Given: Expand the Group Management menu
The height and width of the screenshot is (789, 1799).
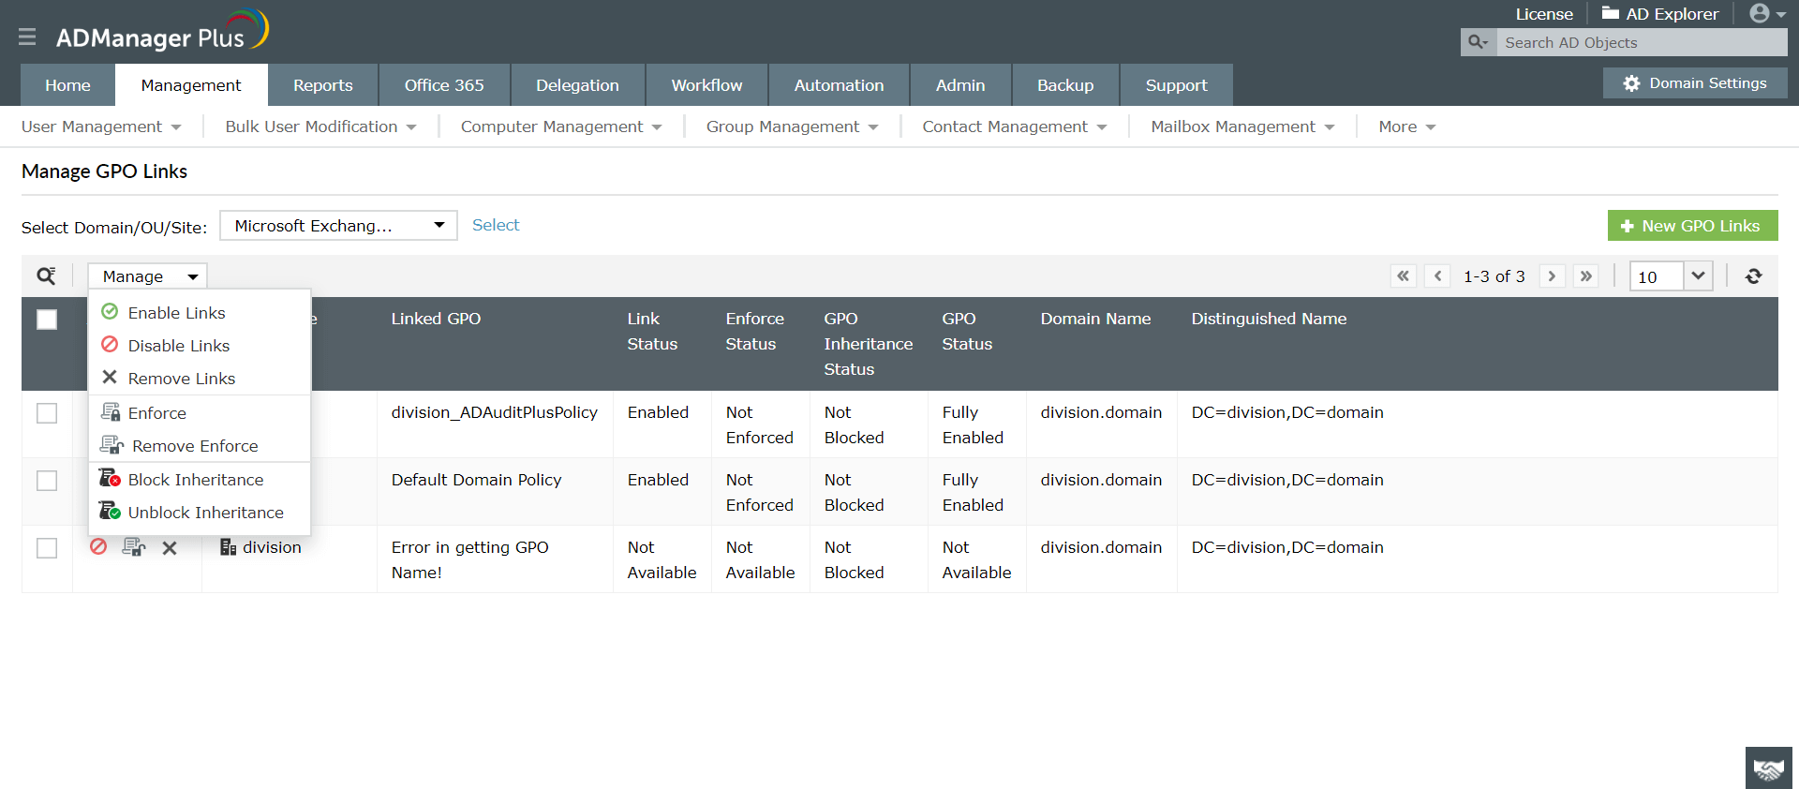Looking at the screenshot, I should coord(792,127).
